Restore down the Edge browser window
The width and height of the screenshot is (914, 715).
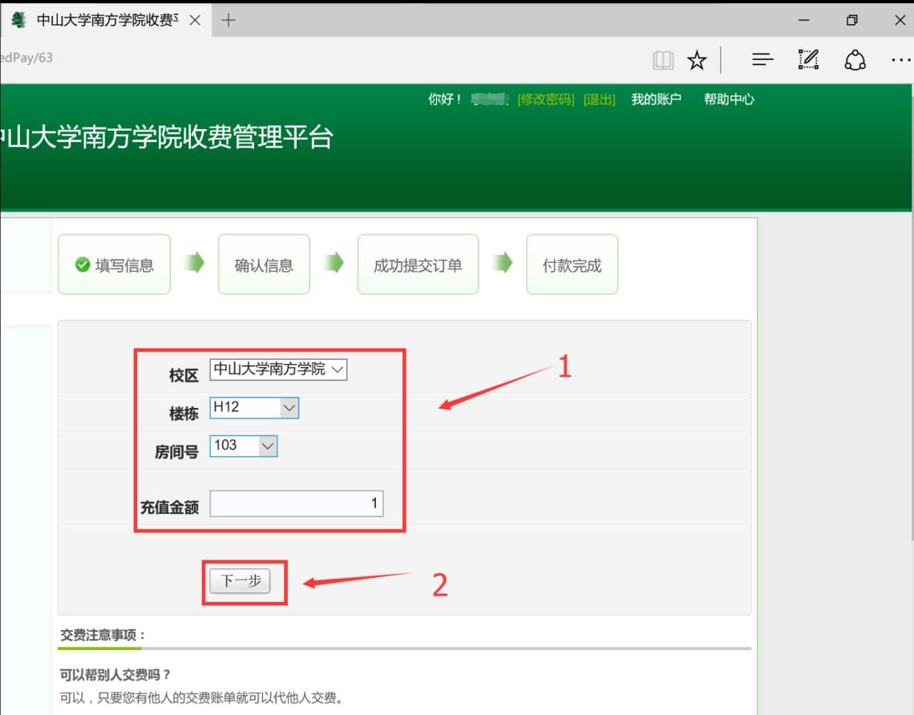pos(851,20)
